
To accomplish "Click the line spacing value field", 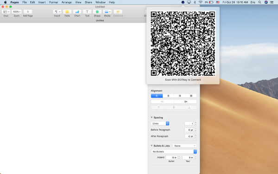I will coord(189,123).
